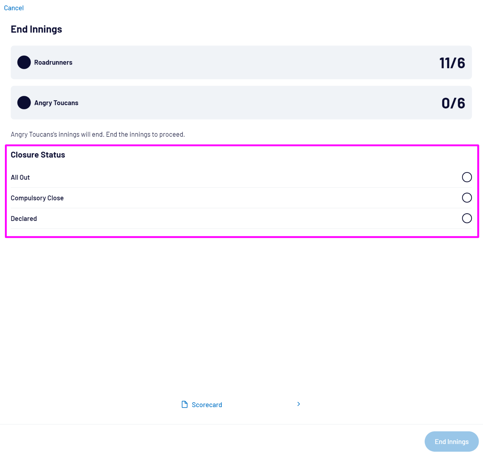This screenshot has width=483, height=456.
Task: Open the Scorecard link
Action: coord(207,405)
